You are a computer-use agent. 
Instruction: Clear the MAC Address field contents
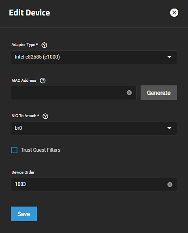[129, 93]
